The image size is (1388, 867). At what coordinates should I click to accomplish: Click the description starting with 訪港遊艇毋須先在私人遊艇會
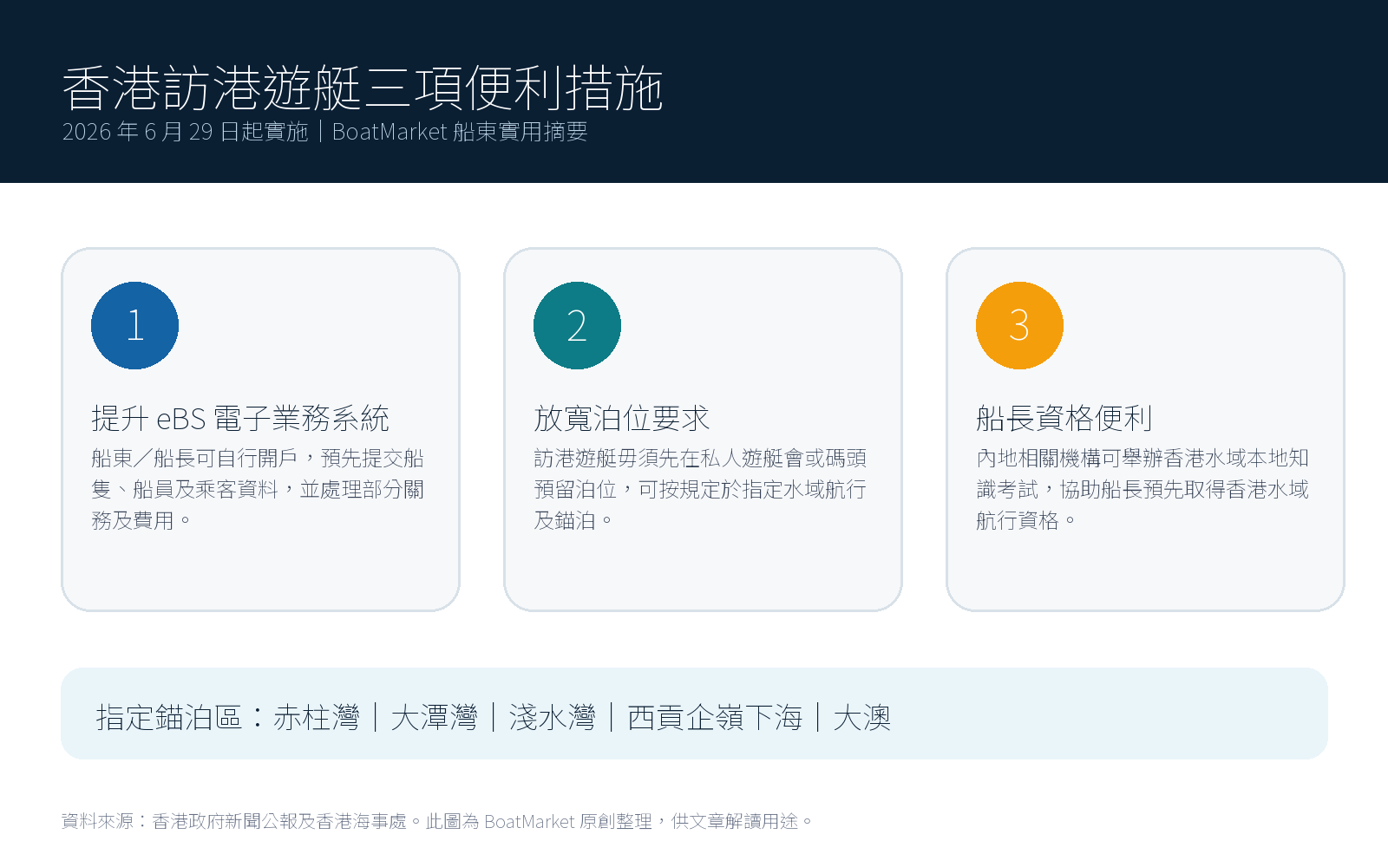(x=700, y=489)
